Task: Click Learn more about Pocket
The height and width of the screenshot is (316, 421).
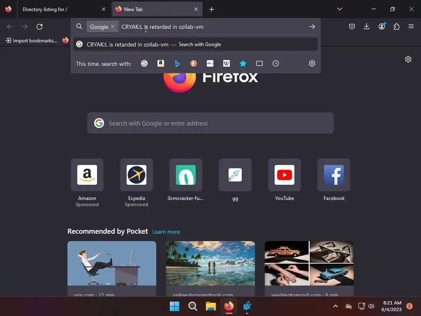Action: pos(166,232)
